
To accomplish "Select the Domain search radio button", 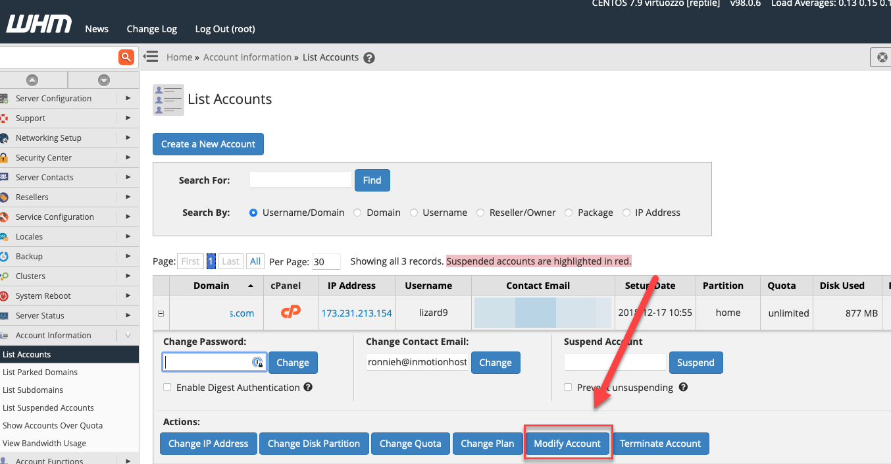I will click(358, 213).
